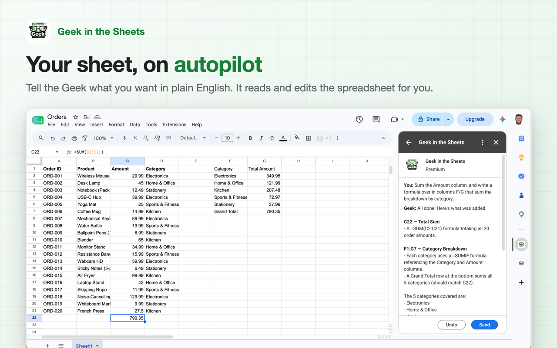Click the merge cells icon
The image size is (557, 348).
(x=320, y=138)
